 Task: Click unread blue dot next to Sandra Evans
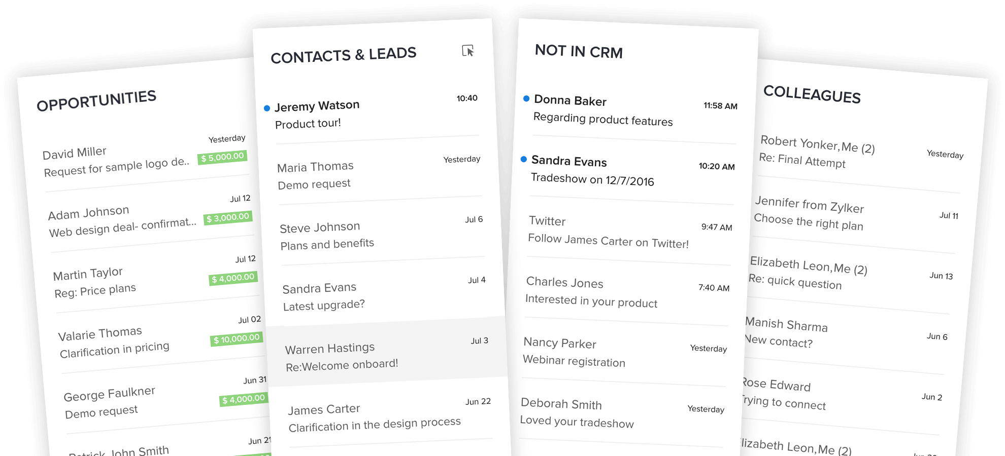524,159
